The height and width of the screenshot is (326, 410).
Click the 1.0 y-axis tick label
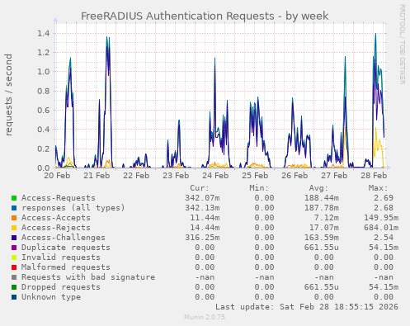click(x=44, y=72)
